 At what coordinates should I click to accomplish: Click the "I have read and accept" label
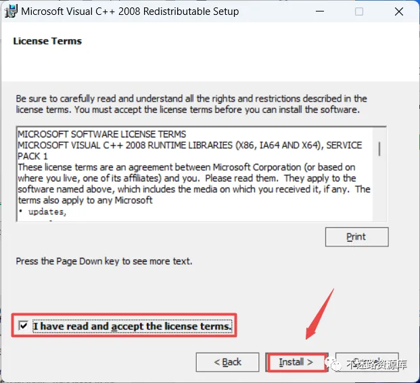point(133,326)
